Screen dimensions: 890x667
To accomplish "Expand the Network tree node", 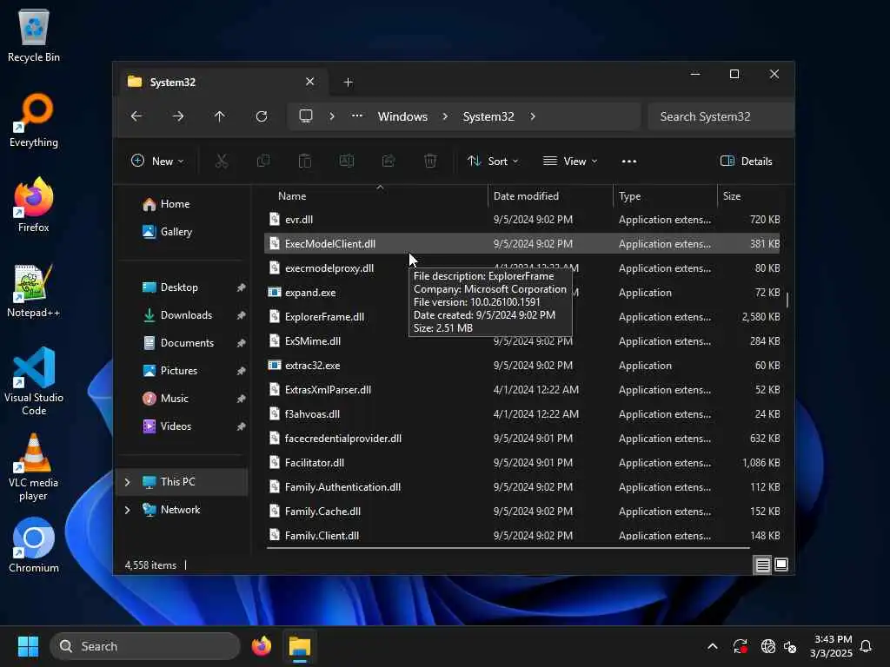I will click(x=127, y=510).
